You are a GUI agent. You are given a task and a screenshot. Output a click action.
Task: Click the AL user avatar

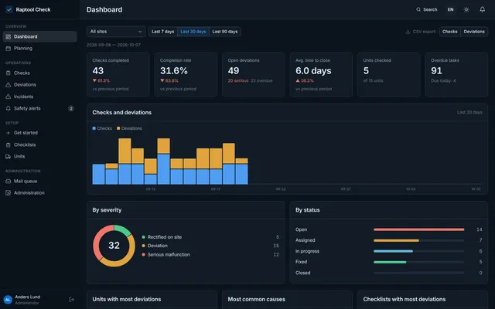point(8,300)
